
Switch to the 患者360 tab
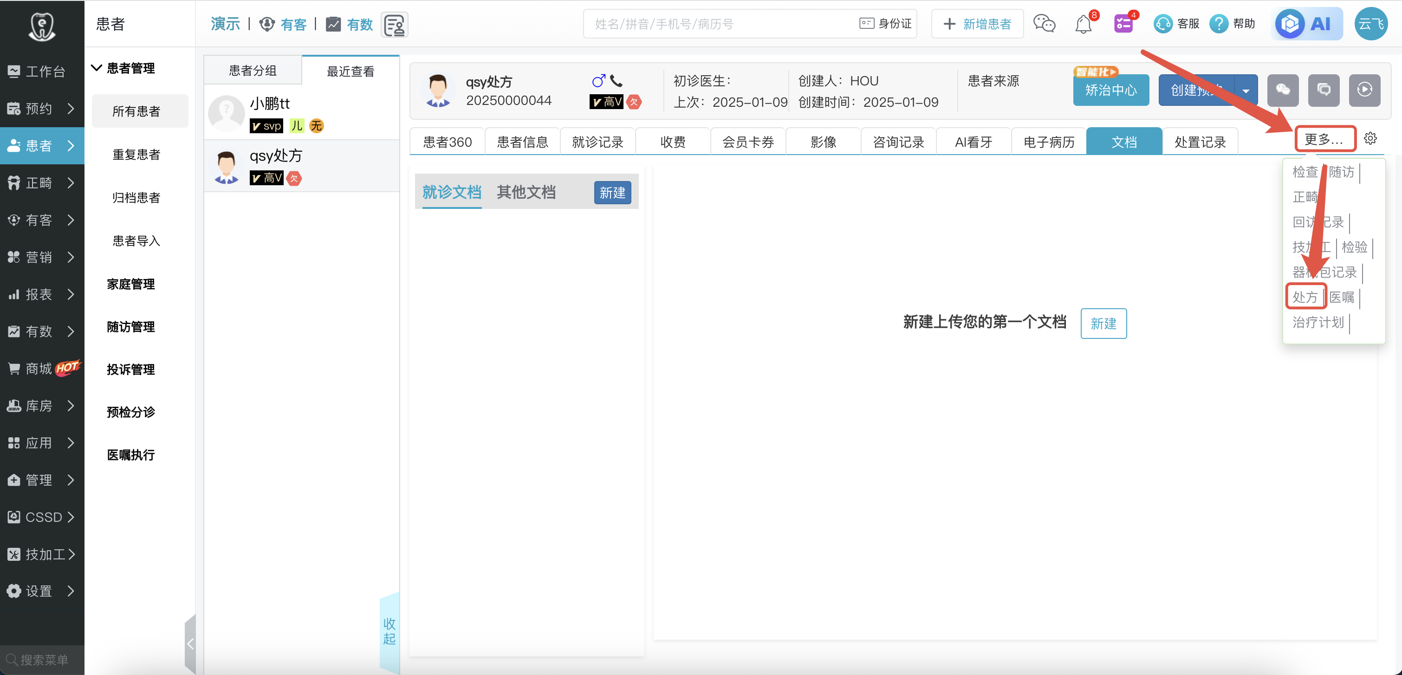point(447,142)
